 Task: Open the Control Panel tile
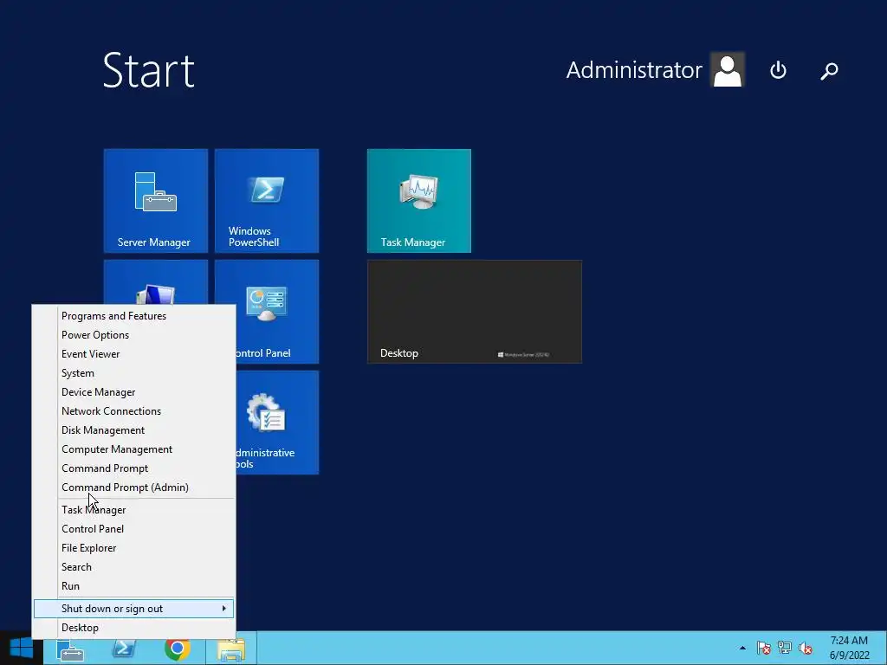coord(277,312)
